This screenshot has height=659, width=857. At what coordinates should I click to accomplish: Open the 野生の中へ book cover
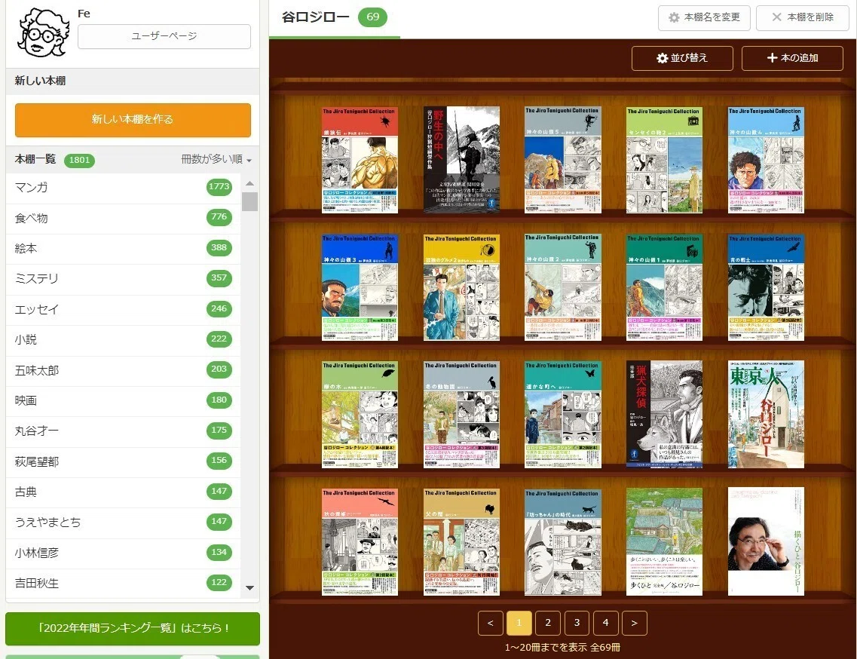(461, 160)
